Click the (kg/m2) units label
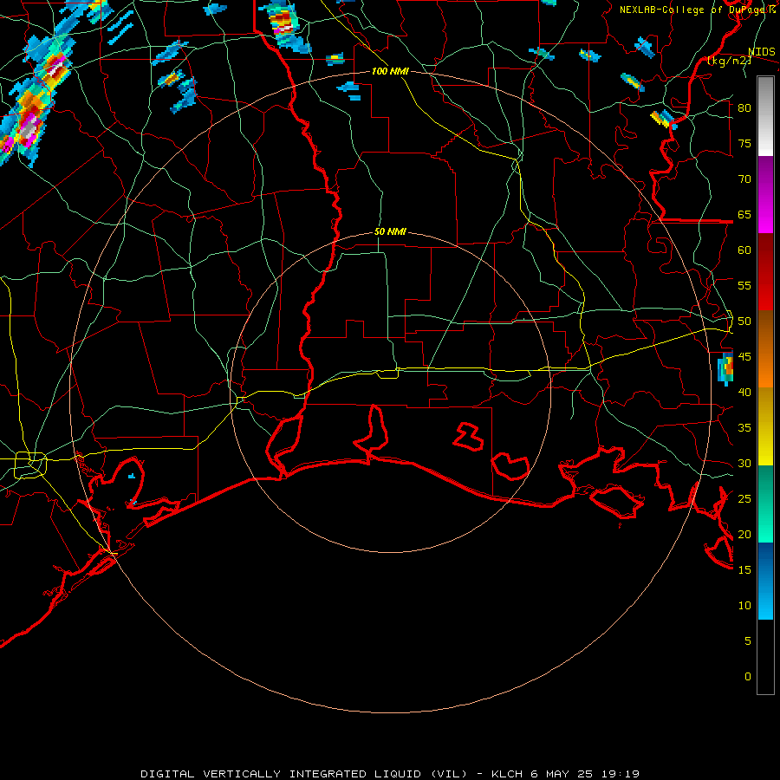780x780 pixels. point(730,61)
